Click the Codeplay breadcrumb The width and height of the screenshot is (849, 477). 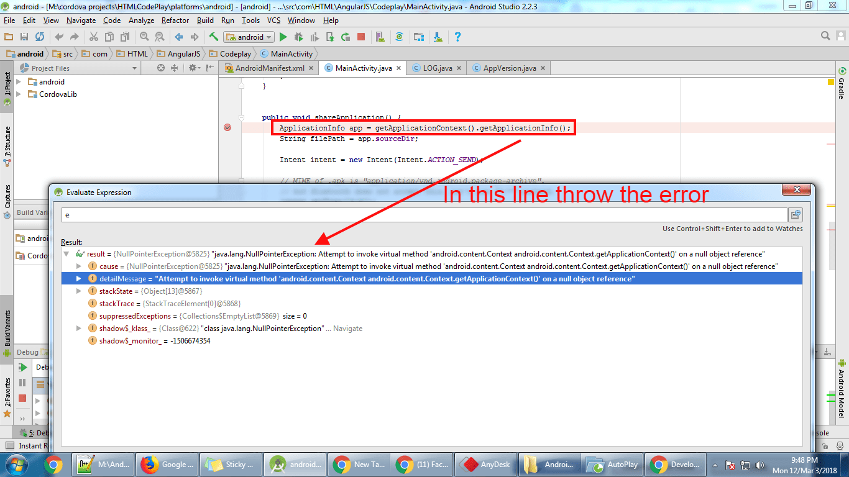[230, 54]
